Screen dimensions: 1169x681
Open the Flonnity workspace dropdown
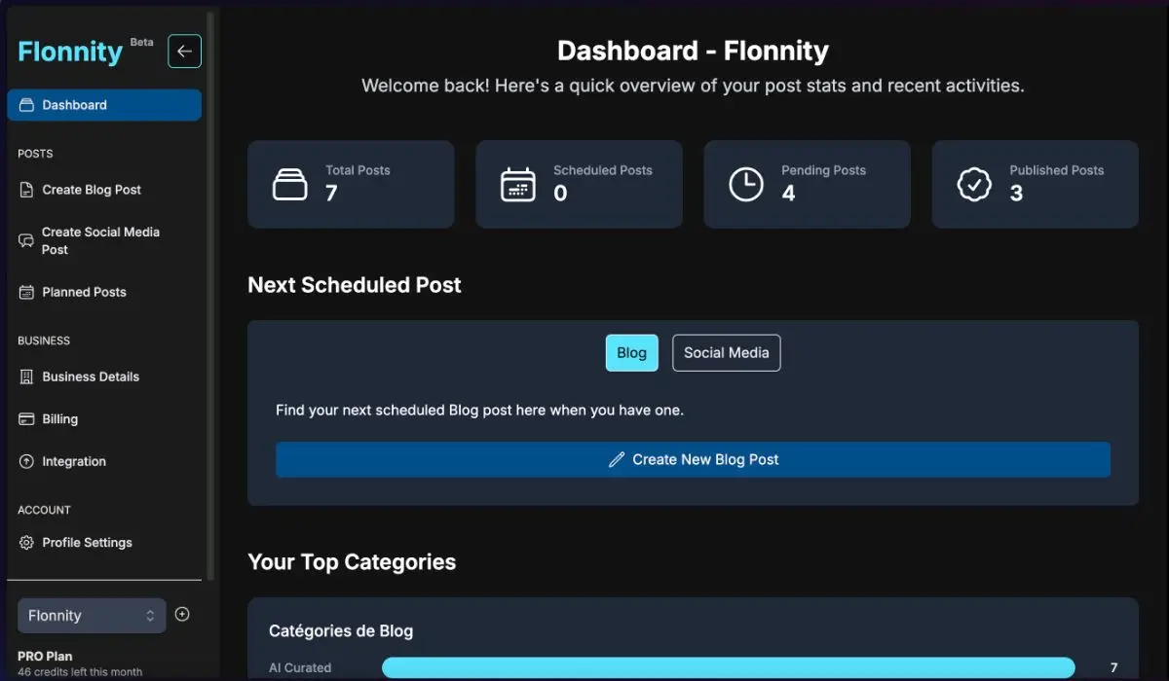point(92,616)
